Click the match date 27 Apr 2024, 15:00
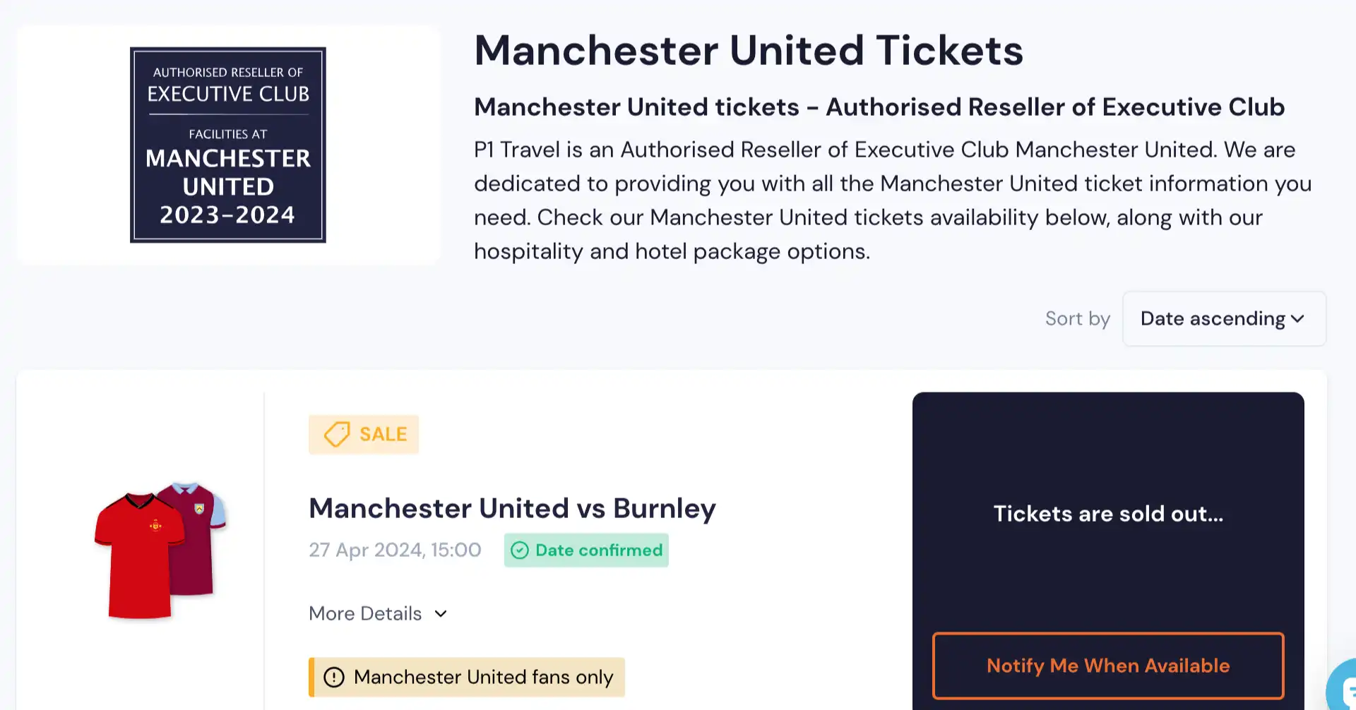Viewport: 1356px width, 710px height. coord(395,550)
